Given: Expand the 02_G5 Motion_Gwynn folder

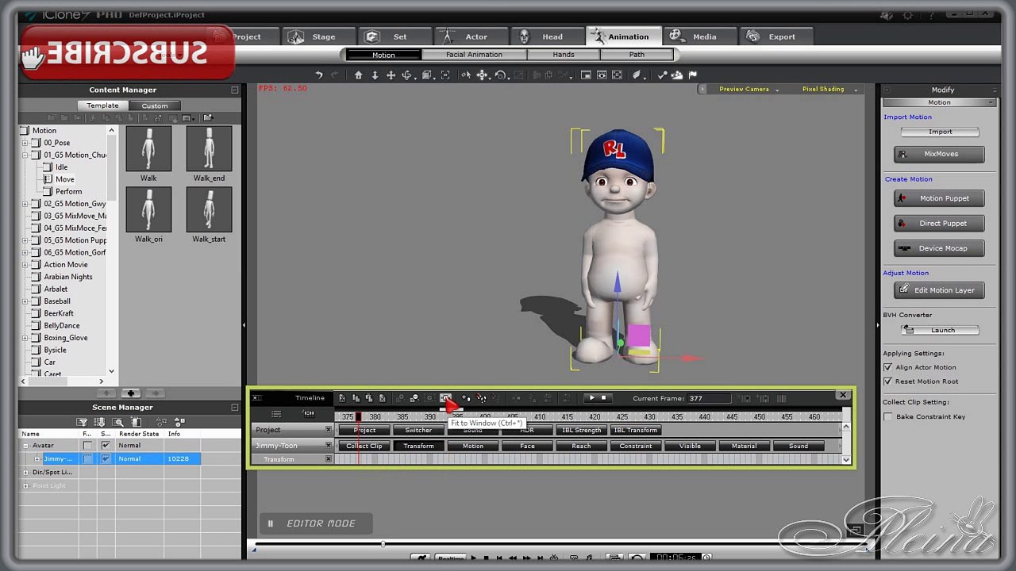Looking at the screenshot, I should click(25, 204).
